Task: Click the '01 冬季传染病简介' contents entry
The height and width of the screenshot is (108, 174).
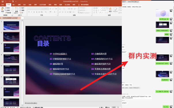Action: 58,54
